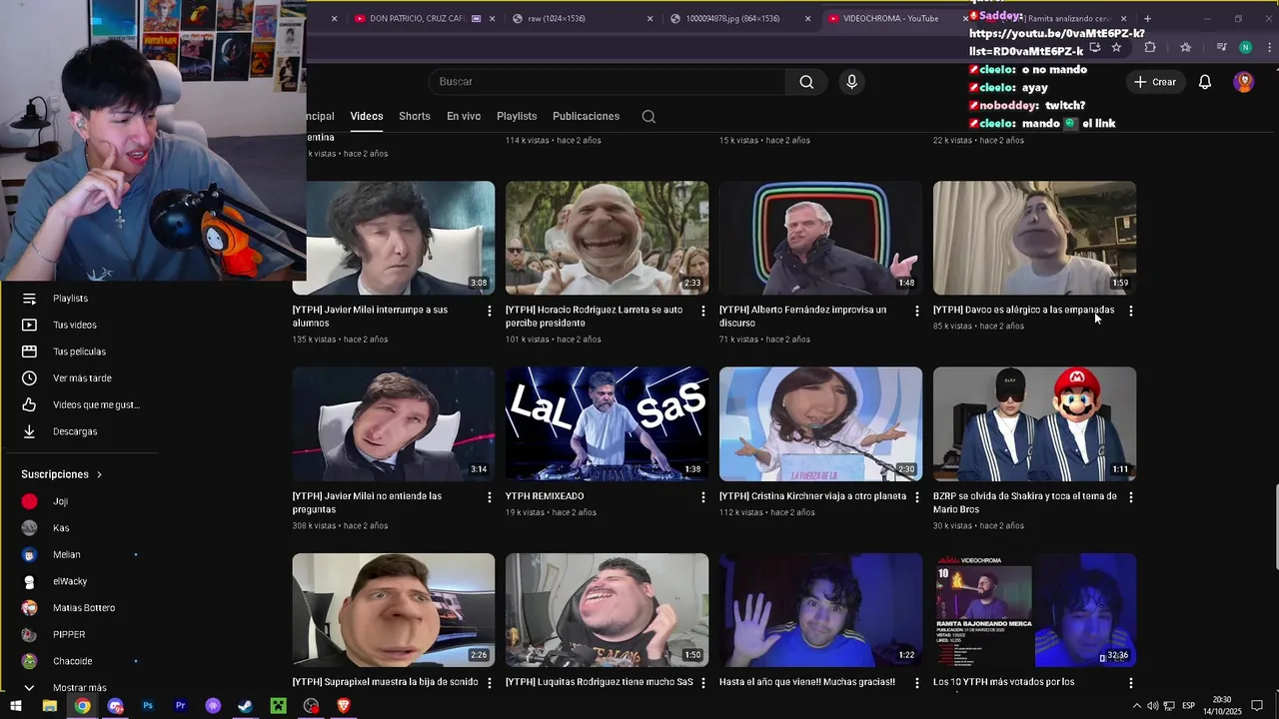Switch to Videos channel tab
The image size is (1279, 719).
tap(367, 116)
